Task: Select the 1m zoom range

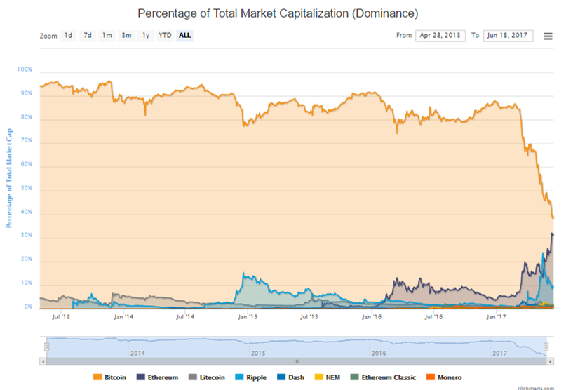Action: pos(107,35)
